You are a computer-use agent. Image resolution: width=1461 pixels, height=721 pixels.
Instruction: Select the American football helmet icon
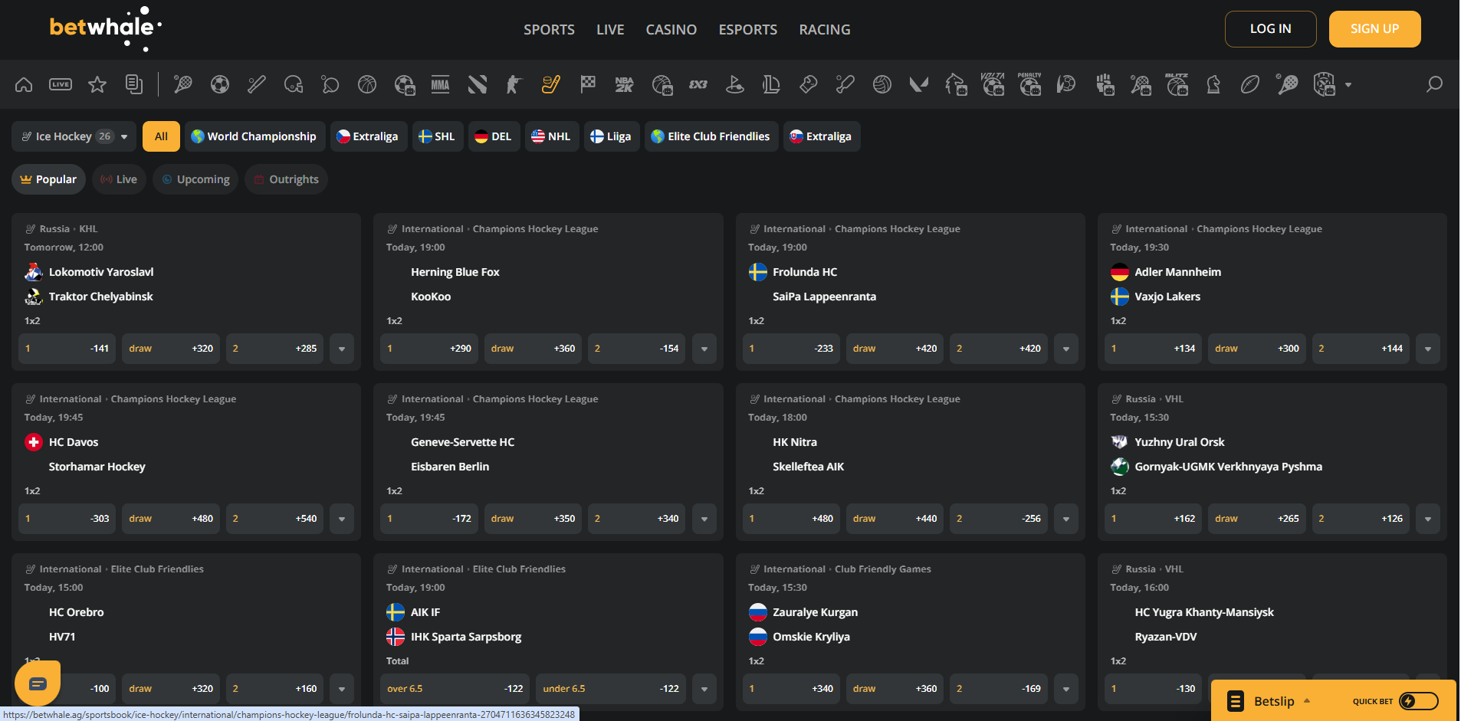click(x=294, y=84)
